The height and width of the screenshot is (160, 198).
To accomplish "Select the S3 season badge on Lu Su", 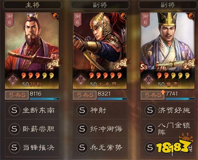I will [x=143, y=67].
